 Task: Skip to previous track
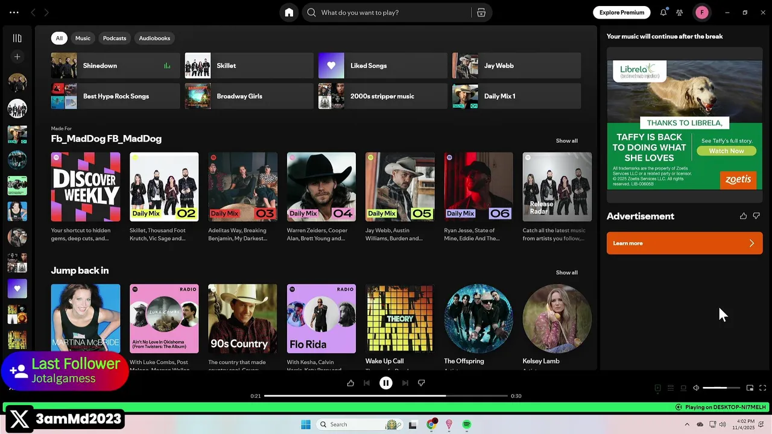(x=367, y=383)
